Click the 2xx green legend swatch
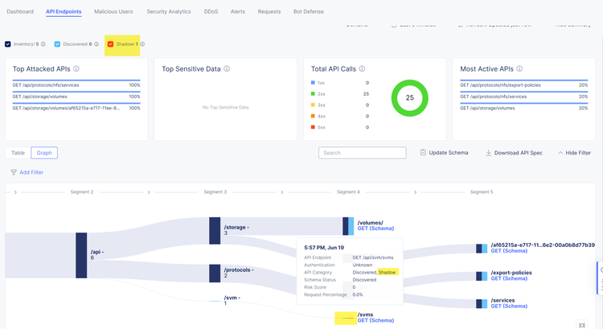This screenshot has height=329, width=603. (x=313, y=93)
